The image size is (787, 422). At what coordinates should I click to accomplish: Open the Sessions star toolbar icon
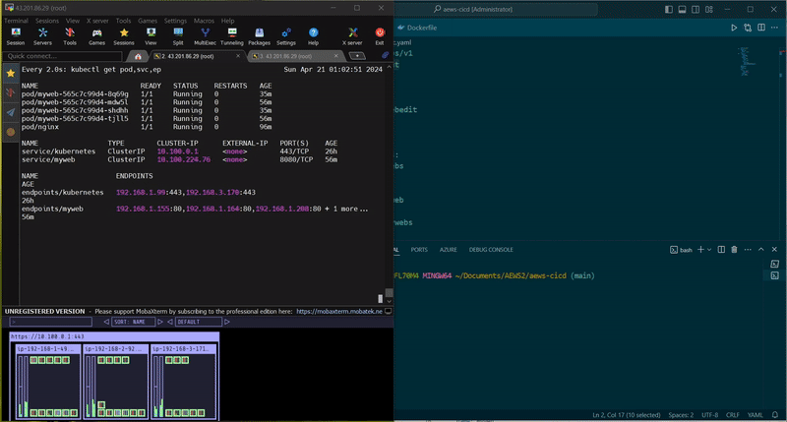pos(124,36)
